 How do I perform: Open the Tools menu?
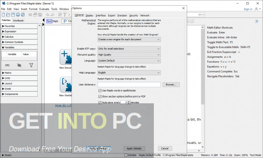tap(54, 9)
